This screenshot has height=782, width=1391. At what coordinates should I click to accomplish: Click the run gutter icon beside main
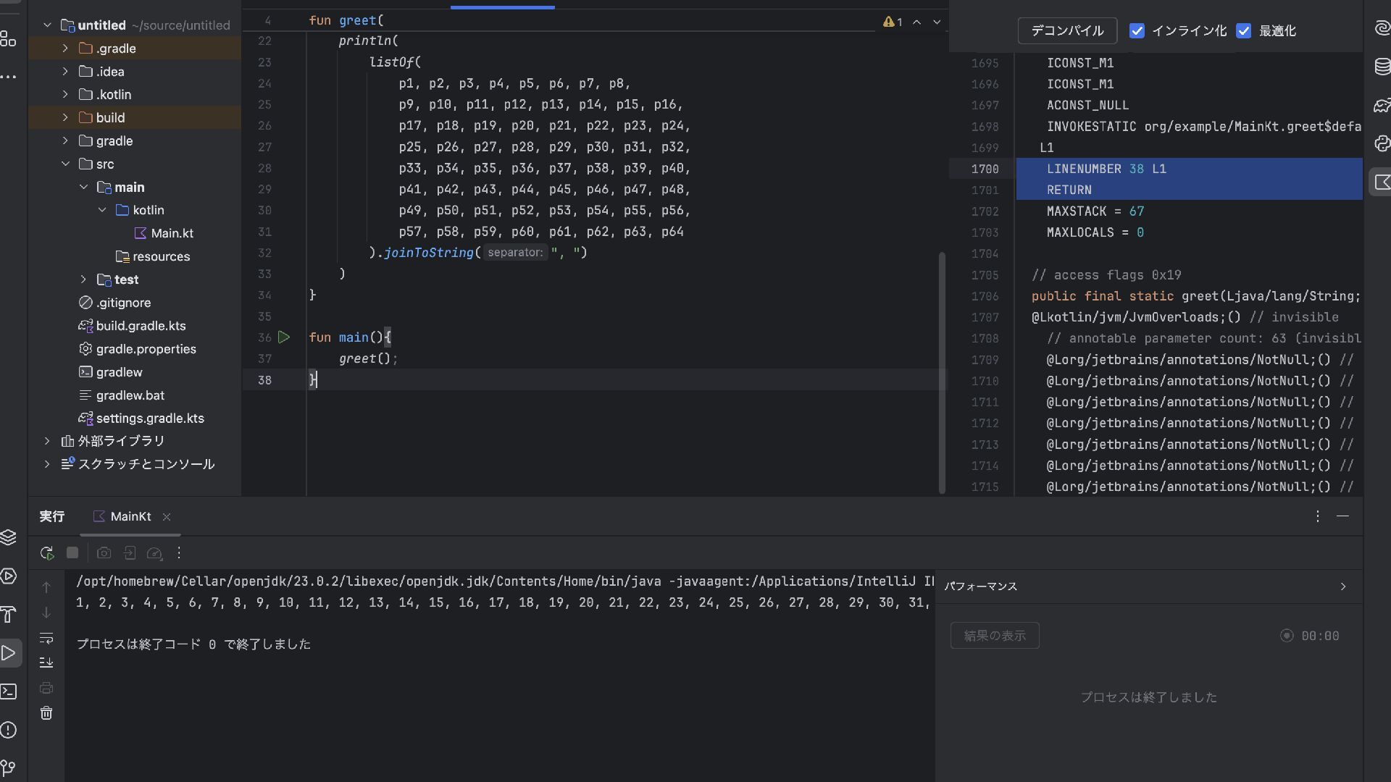(284, 337)
